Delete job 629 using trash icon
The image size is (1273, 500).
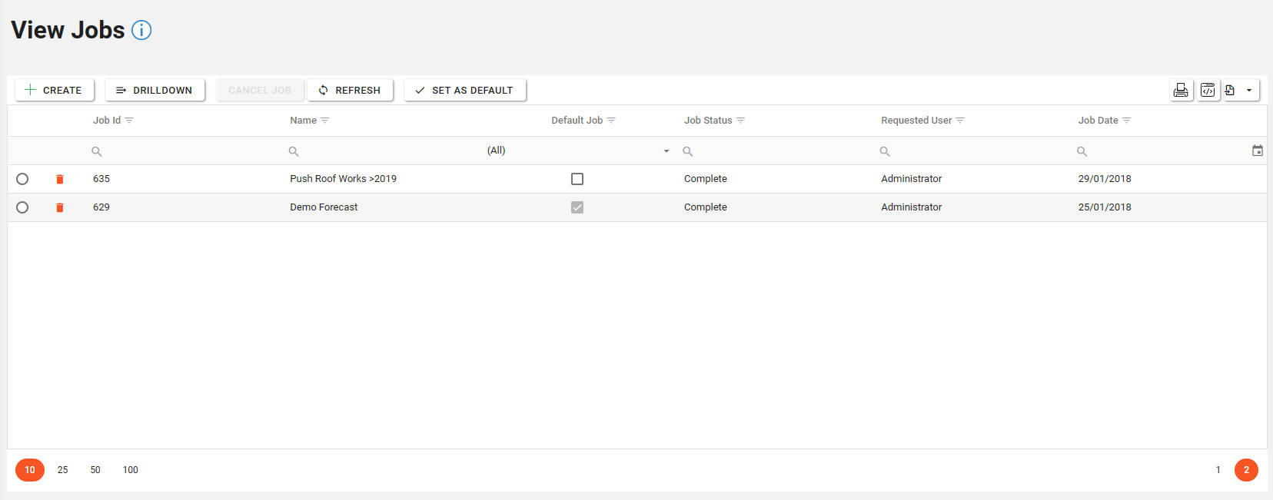60,207
